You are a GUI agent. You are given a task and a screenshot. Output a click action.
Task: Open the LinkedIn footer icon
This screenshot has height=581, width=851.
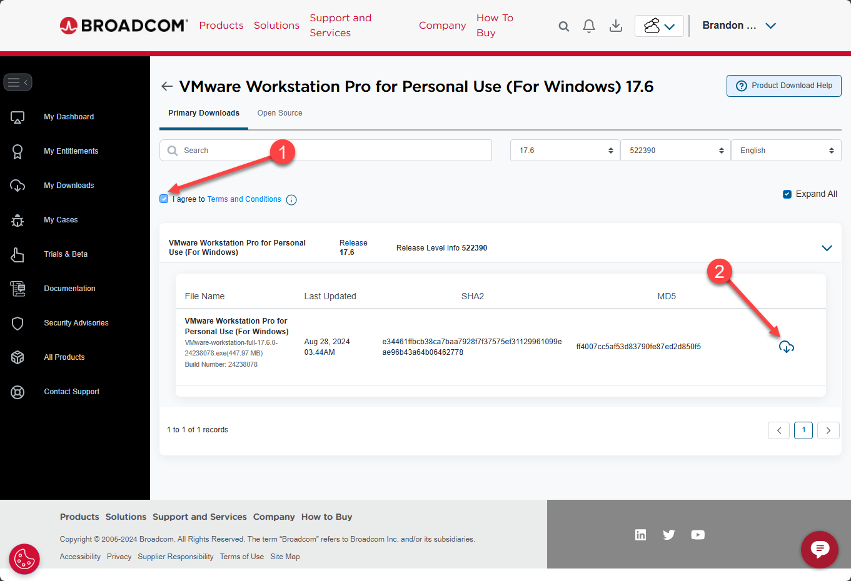tap(641, 535)
